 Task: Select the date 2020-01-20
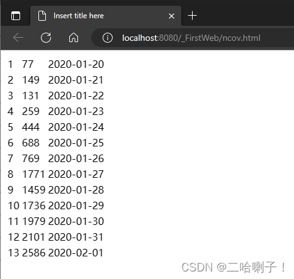(x=76, y=64)
